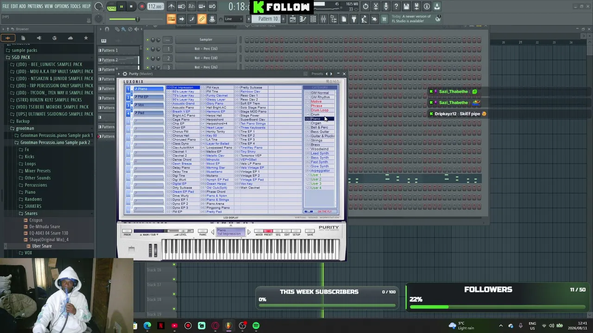Click Purity SETUP button
The image size is (593, 333).
tap(296, 231)
